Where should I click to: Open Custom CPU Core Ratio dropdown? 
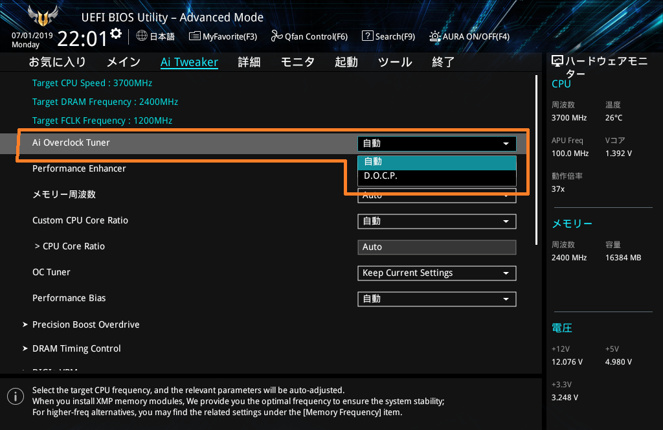point(437,221)
